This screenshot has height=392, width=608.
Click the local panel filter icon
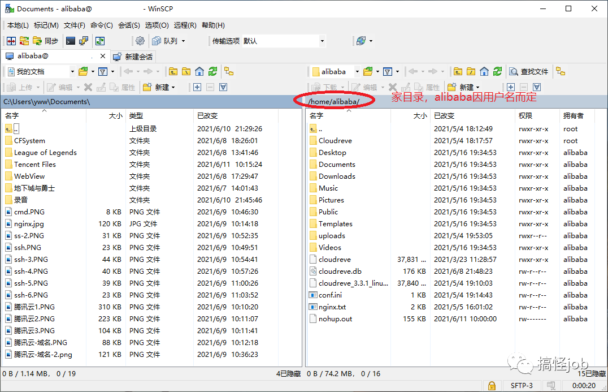[103, 71]
